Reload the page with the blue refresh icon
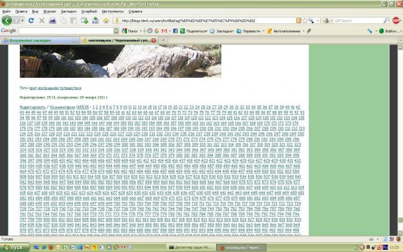This screenshot has width=403, height=252. point(31,20)
